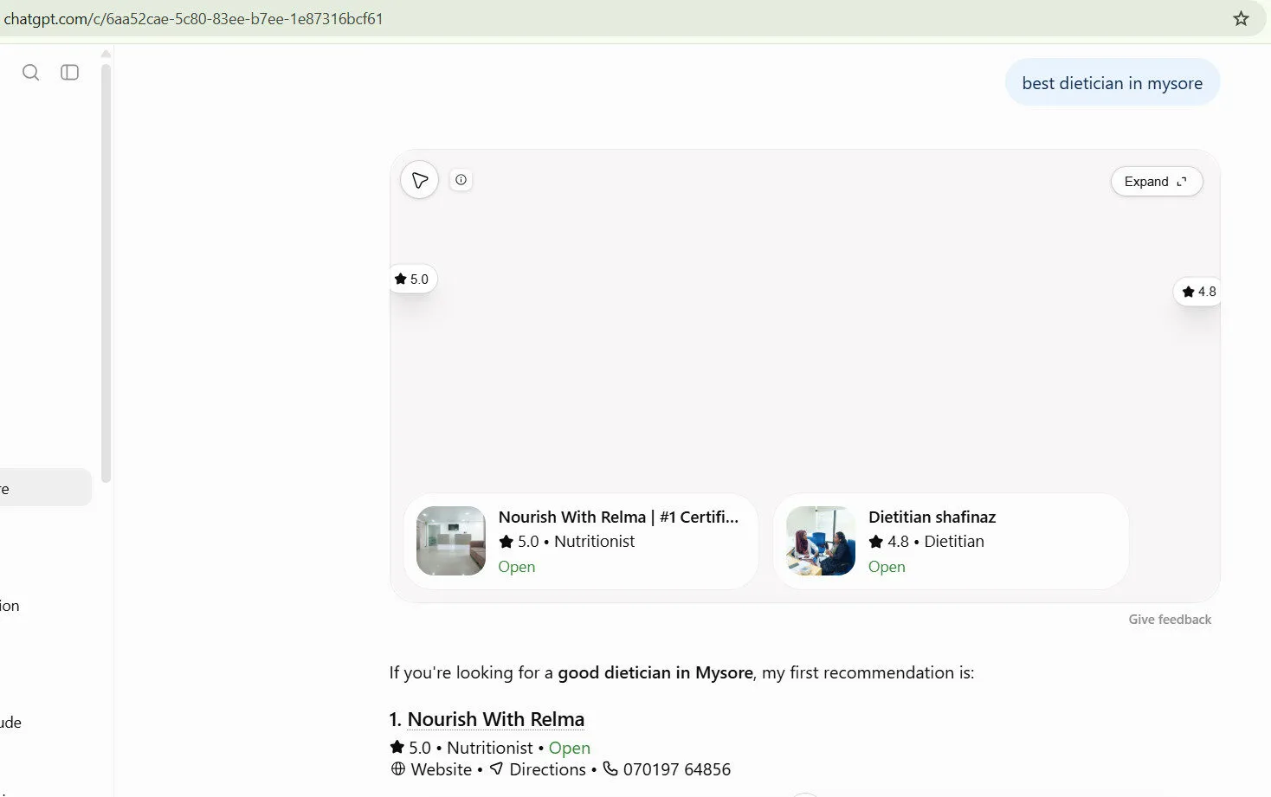The width and height of the screenshot is (1271, 797).
Task: Click the '5.0 • Nutritionist' card rating text
Action: [567, 541]
